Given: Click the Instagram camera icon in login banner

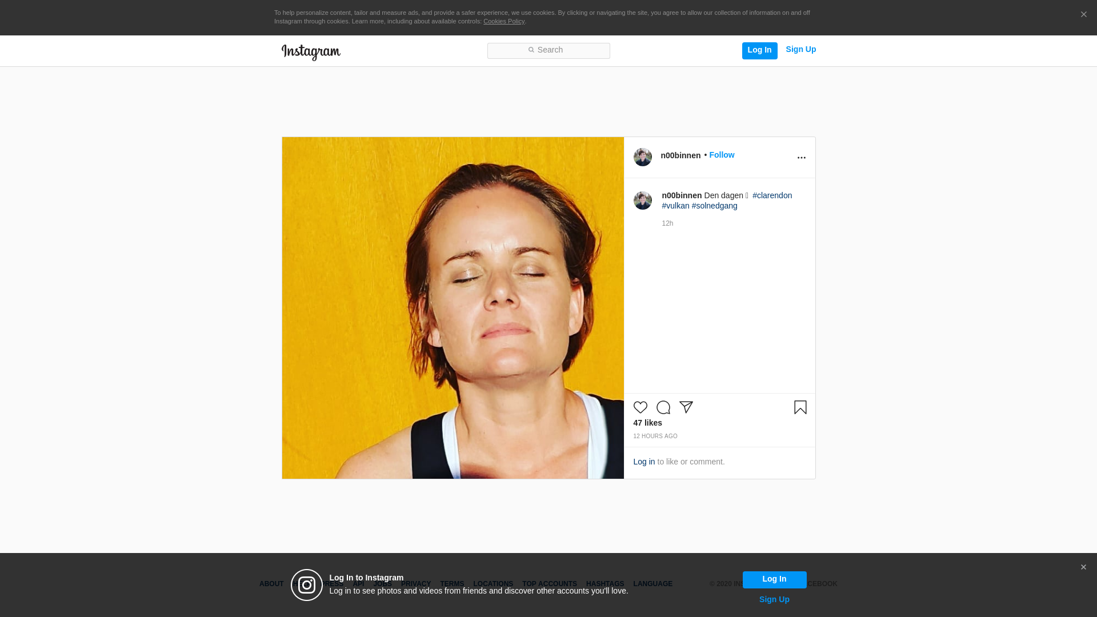Looking at the screenshot, I should point(307,585).
